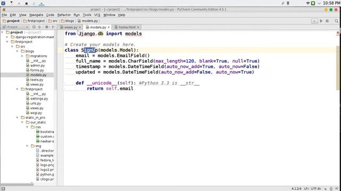Open the LF line separator selector
Image resolution: width=341 pixels, height=191 pixels.
click(x=306, y=189)
